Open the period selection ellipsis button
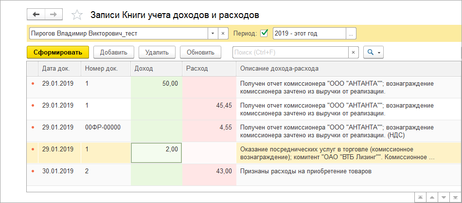The height and width of the screenshot is (203, 462). point(351,34)
